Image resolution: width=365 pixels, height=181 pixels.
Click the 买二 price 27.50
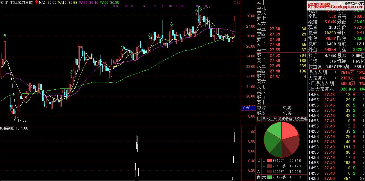click(x=275, y=61)
